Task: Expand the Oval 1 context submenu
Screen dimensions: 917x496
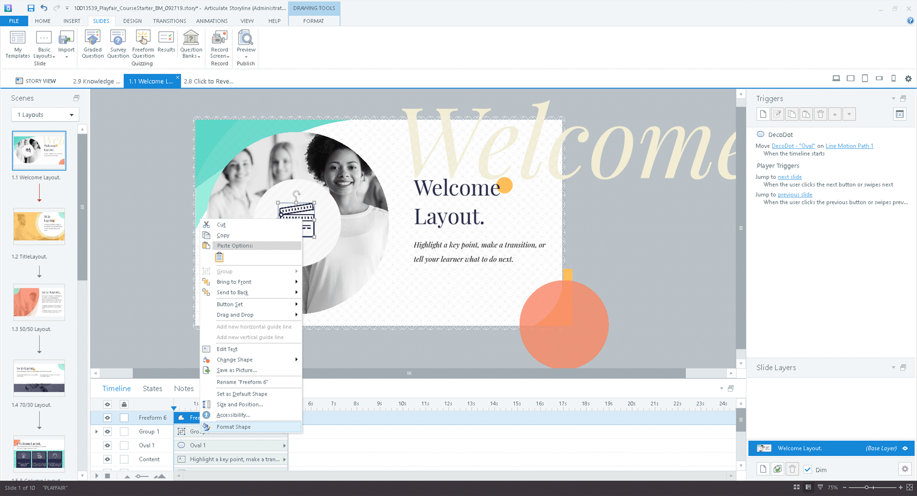Action: pos(283,445)
